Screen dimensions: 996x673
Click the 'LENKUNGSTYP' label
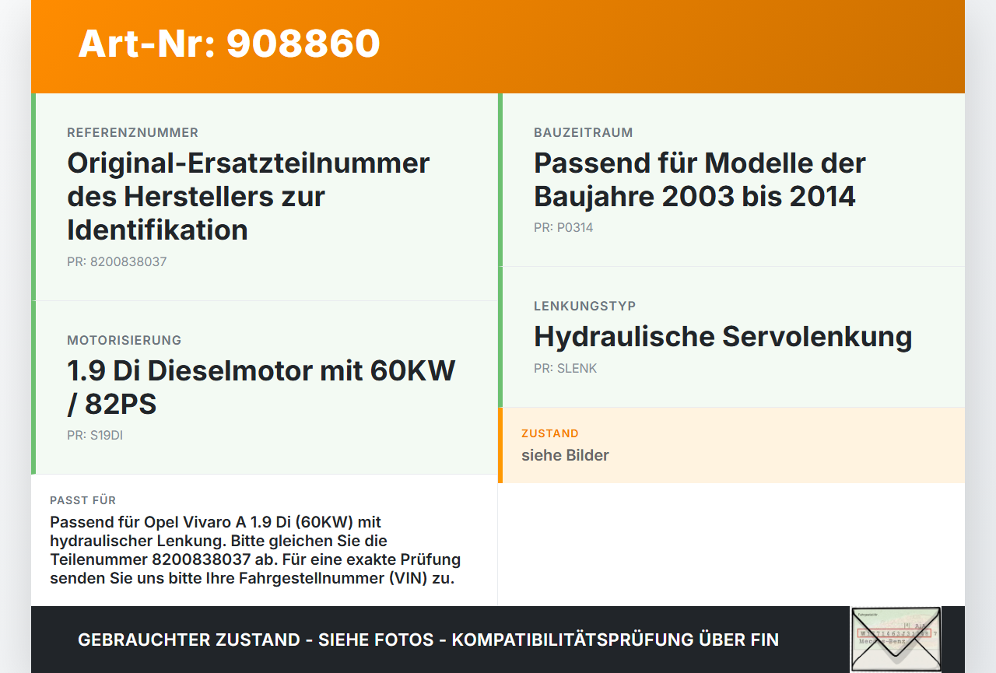click(584, 306)
